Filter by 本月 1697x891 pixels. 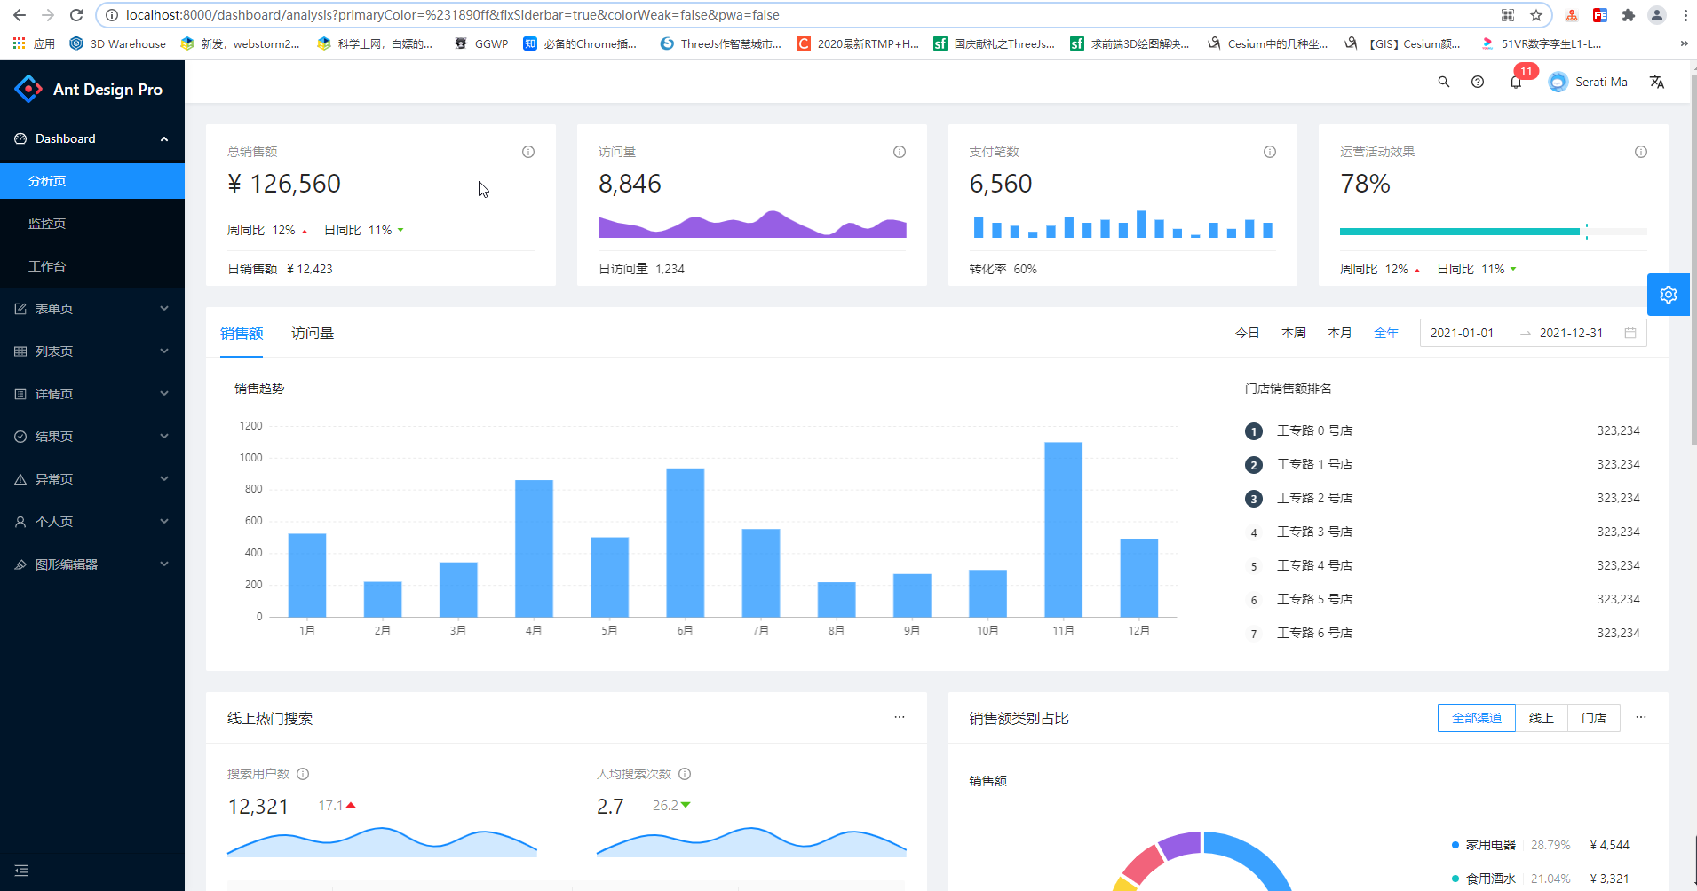click(1340, 333)
